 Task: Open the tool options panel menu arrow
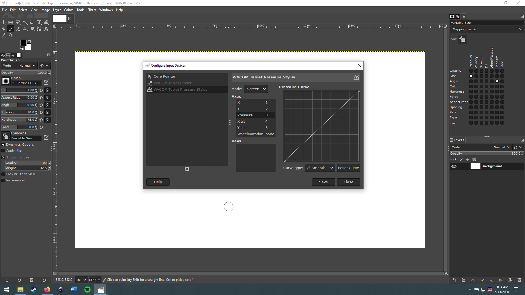point(49,55)
